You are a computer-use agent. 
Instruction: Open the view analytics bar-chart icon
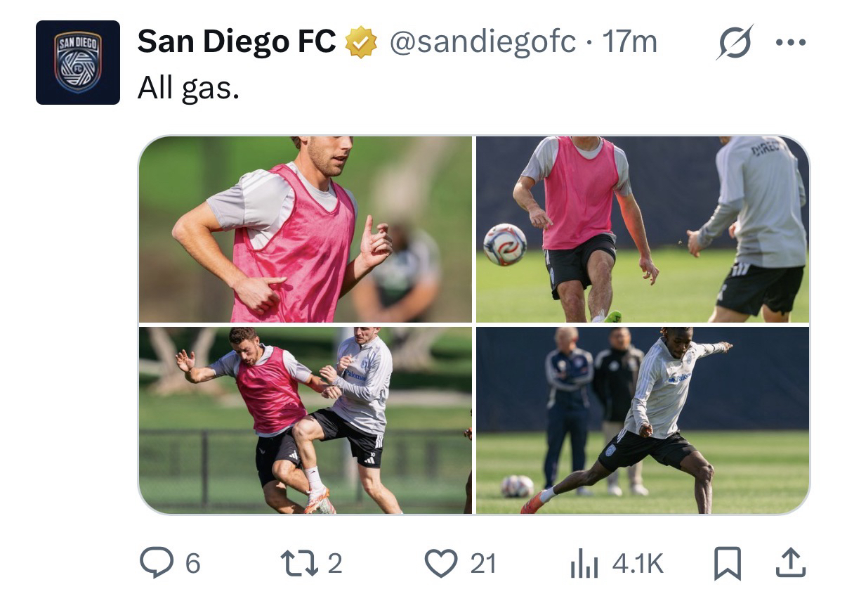coord(583,563)
